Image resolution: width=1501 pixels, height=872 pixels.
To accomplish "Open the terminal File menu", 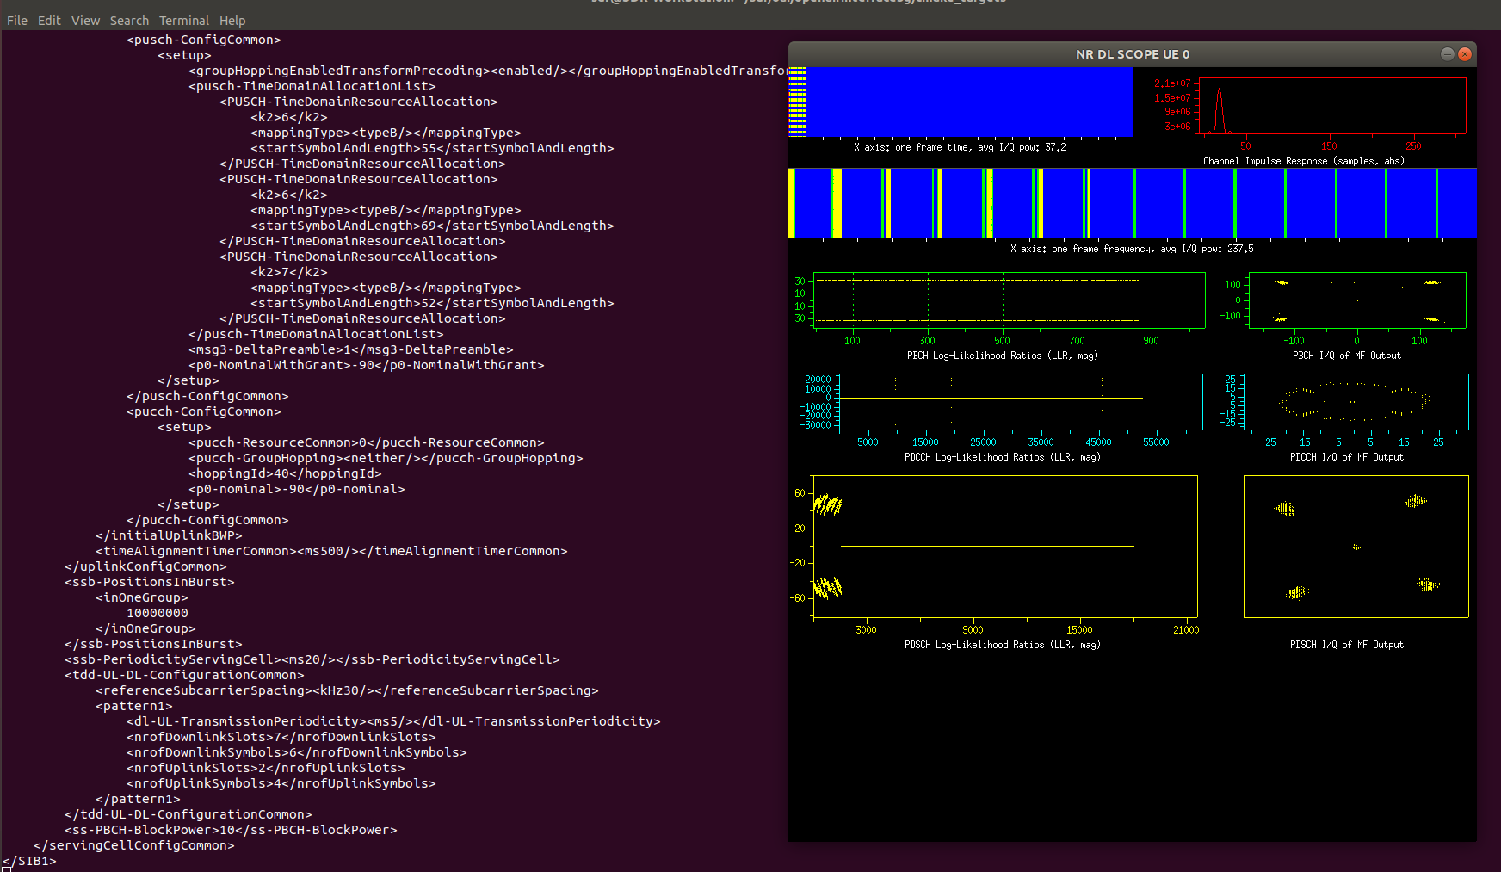I will point(17,21).
